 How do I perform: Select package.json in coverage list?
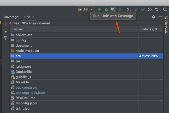click(26, 87)
